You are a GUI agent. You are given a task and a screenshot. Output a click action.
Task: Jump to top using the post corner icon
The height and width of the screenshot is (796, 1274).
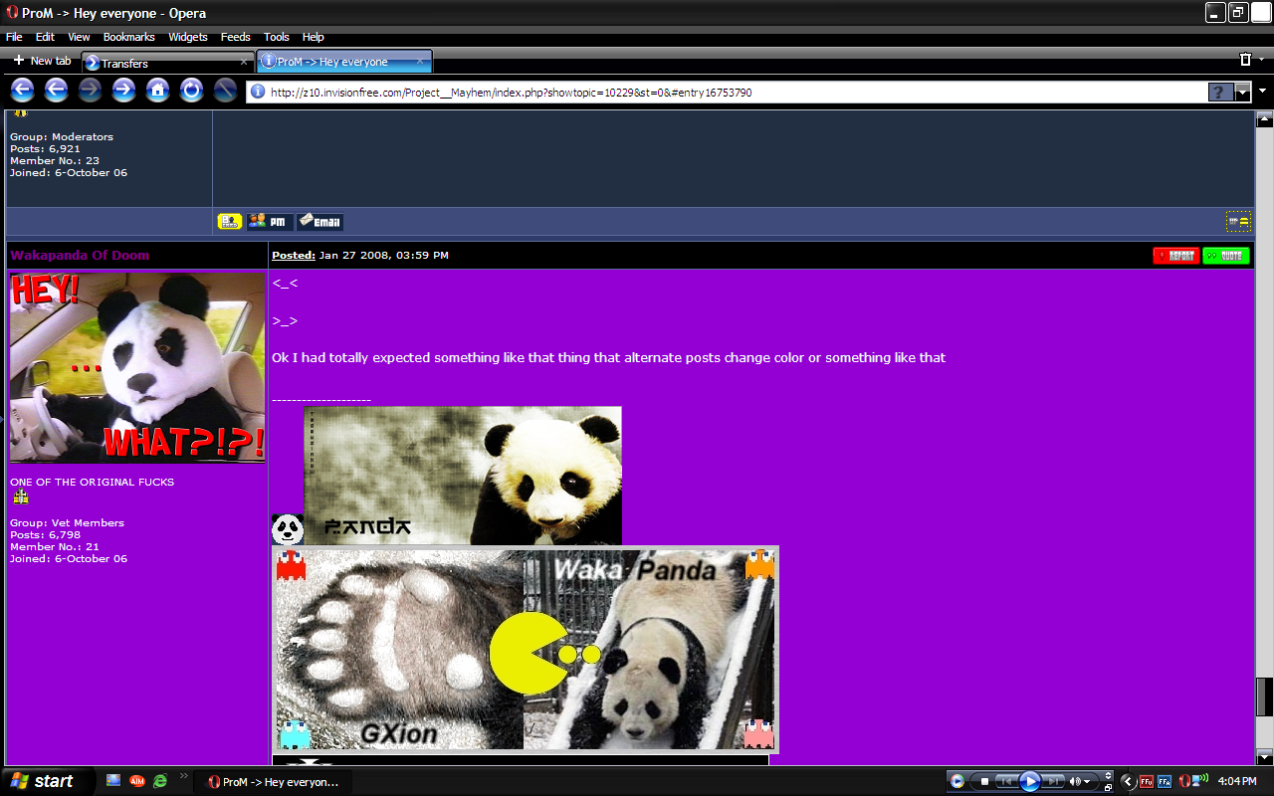click(1238, 221)
